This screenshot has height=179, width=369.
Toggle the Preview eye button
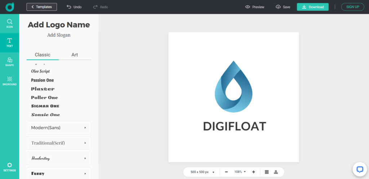pos(255,7)
